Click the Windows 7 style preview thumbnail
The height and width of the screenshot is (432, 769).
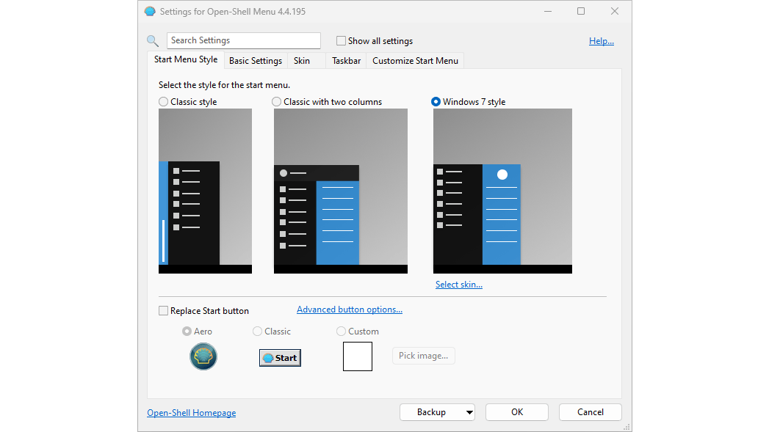point(502,191)
